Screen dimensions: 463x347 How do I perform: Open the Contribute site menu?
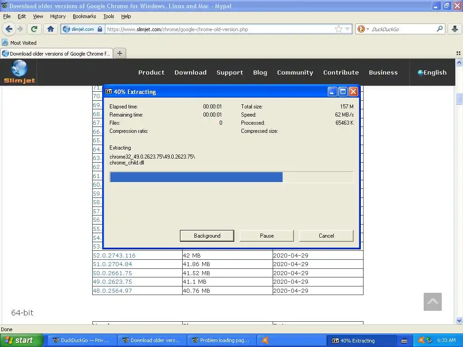341,72
